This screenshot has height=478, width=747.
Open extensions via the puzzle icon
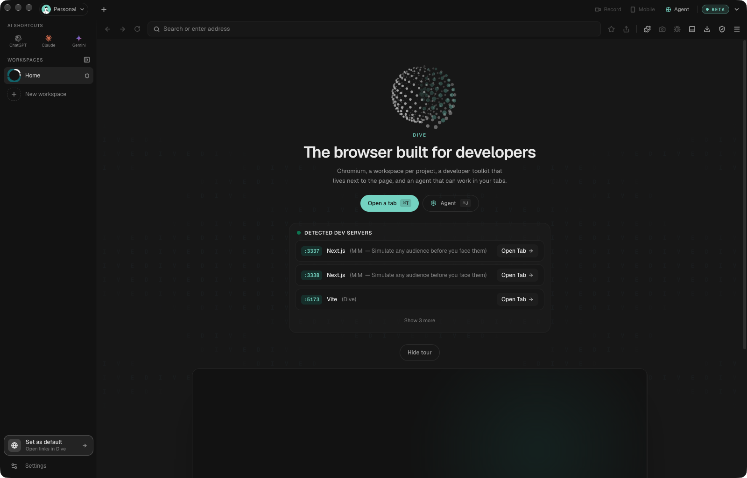647,29
